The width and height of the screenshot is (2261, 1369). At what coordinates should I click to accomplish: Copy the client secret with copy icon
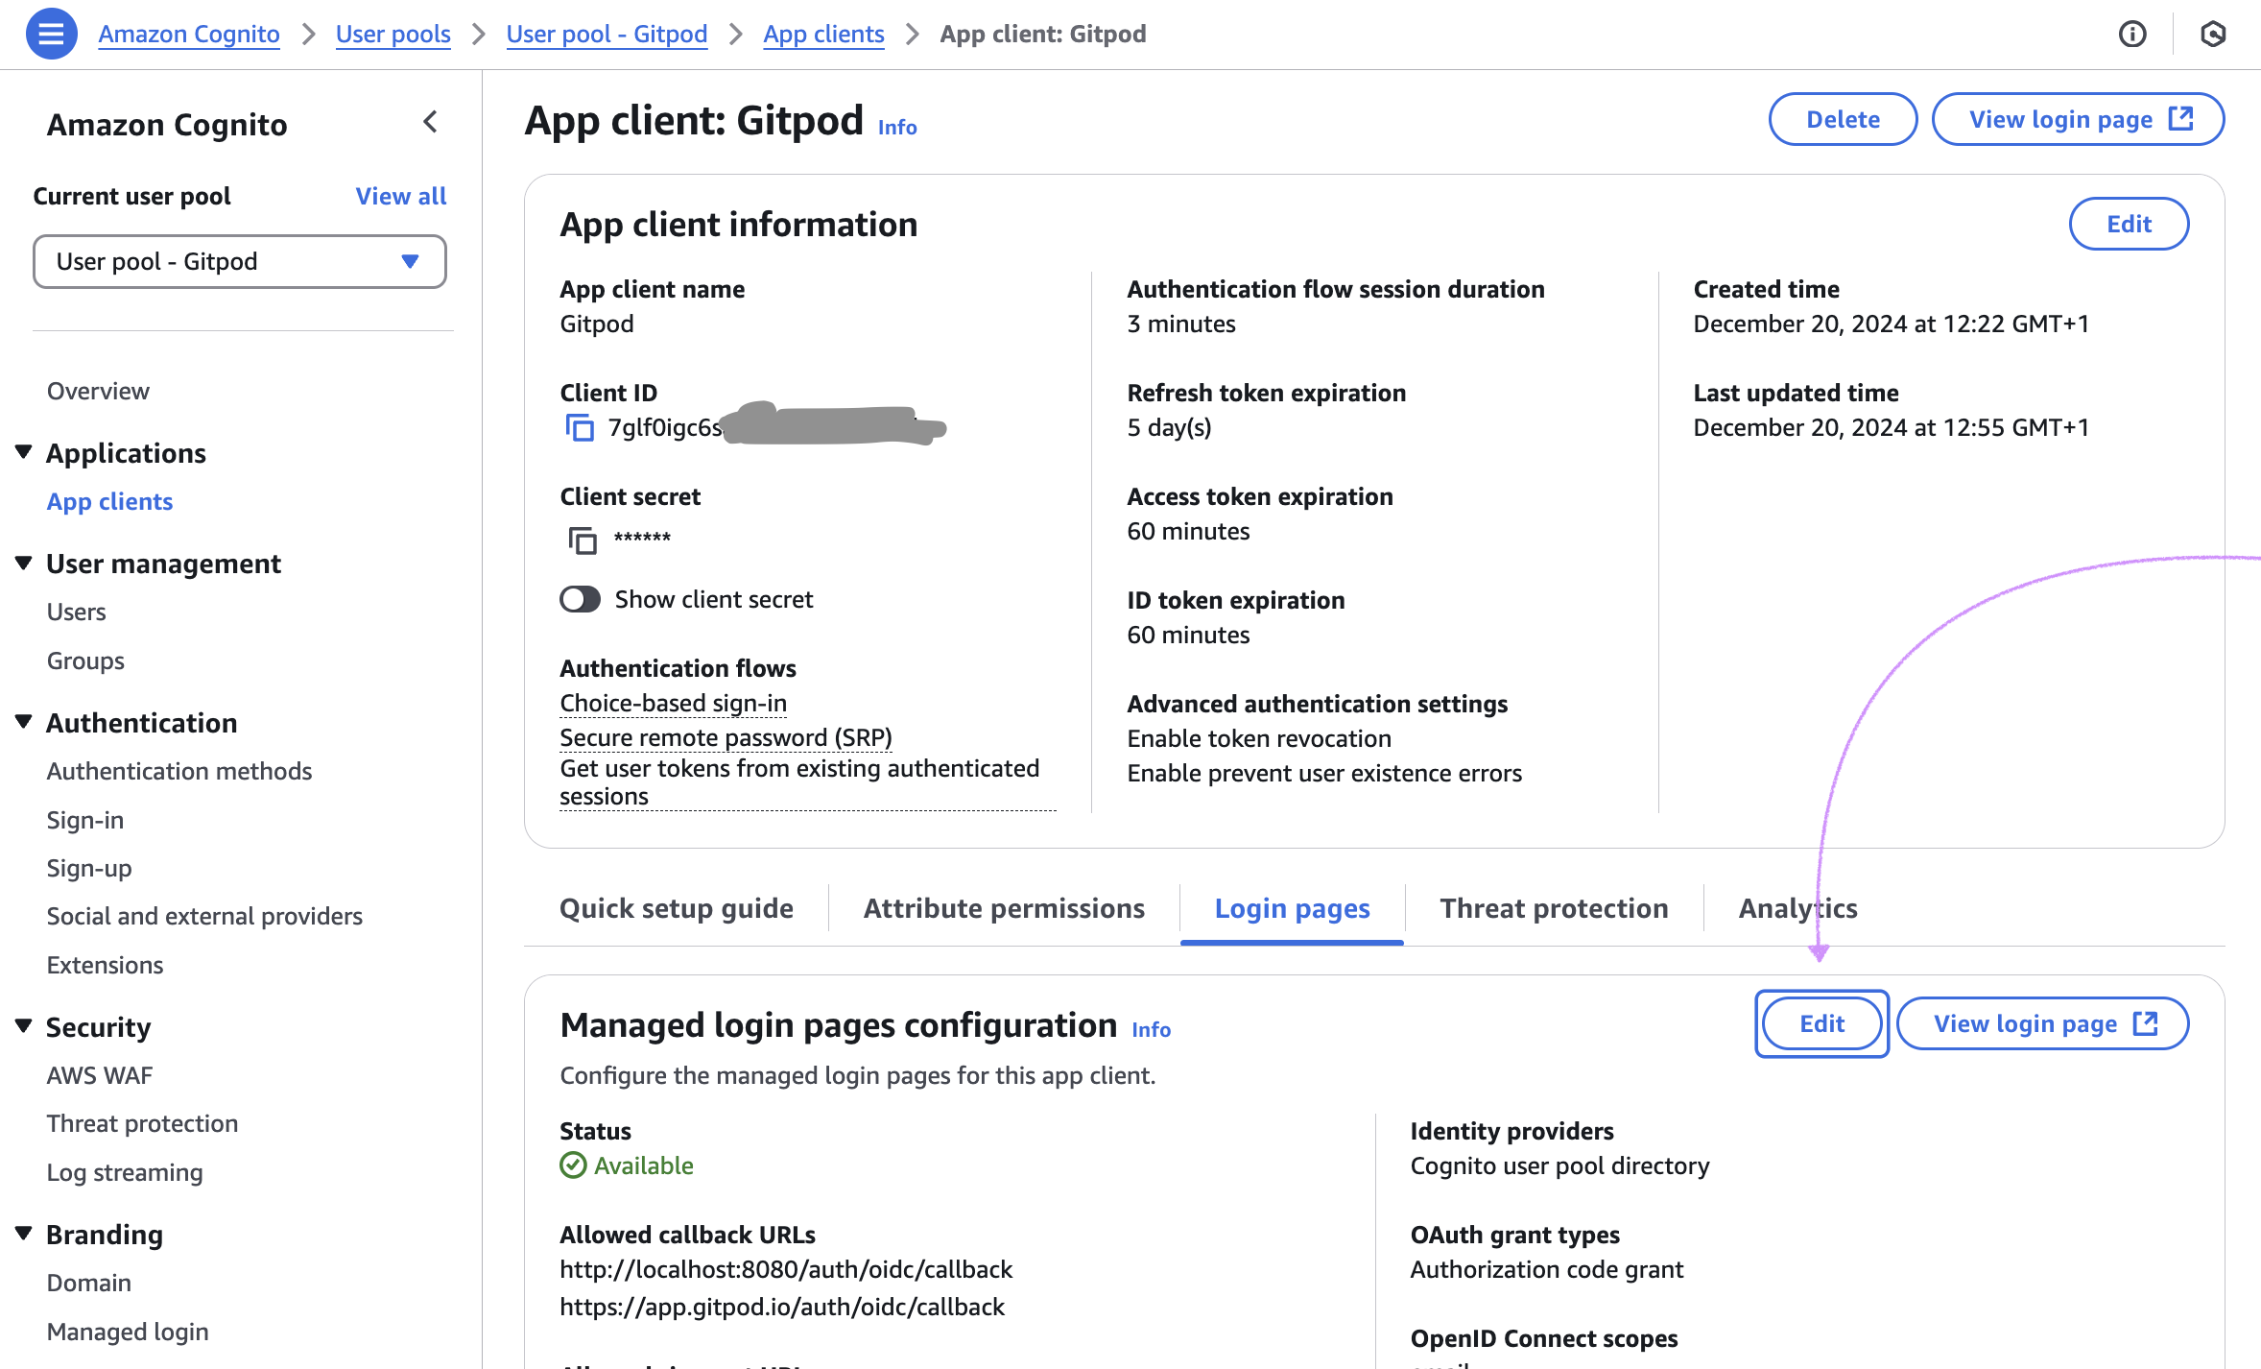[582, 540]
